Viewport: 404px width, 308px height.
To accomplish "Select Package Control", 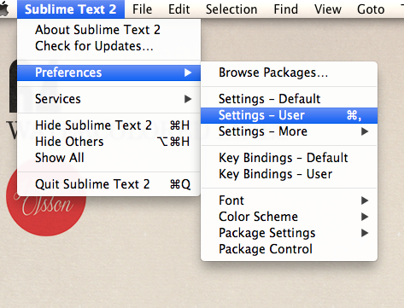I will point(289,249).
